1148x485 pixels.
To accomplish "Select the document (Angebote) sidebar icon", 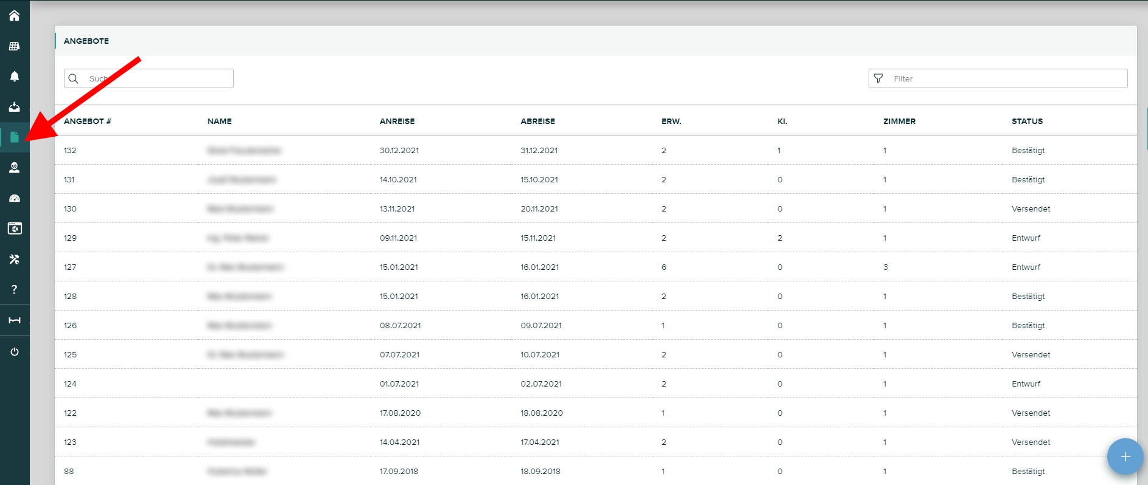I will tap(15, 137).
